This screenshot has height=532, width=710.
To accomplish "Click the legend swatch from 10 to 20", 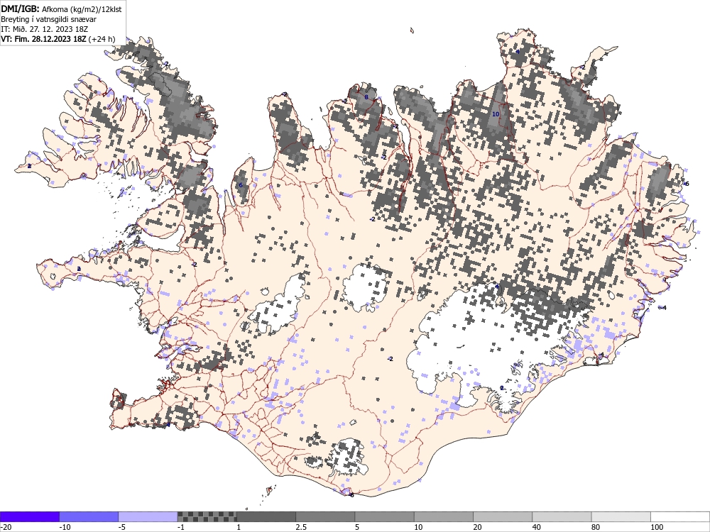I will pos(444,516).
